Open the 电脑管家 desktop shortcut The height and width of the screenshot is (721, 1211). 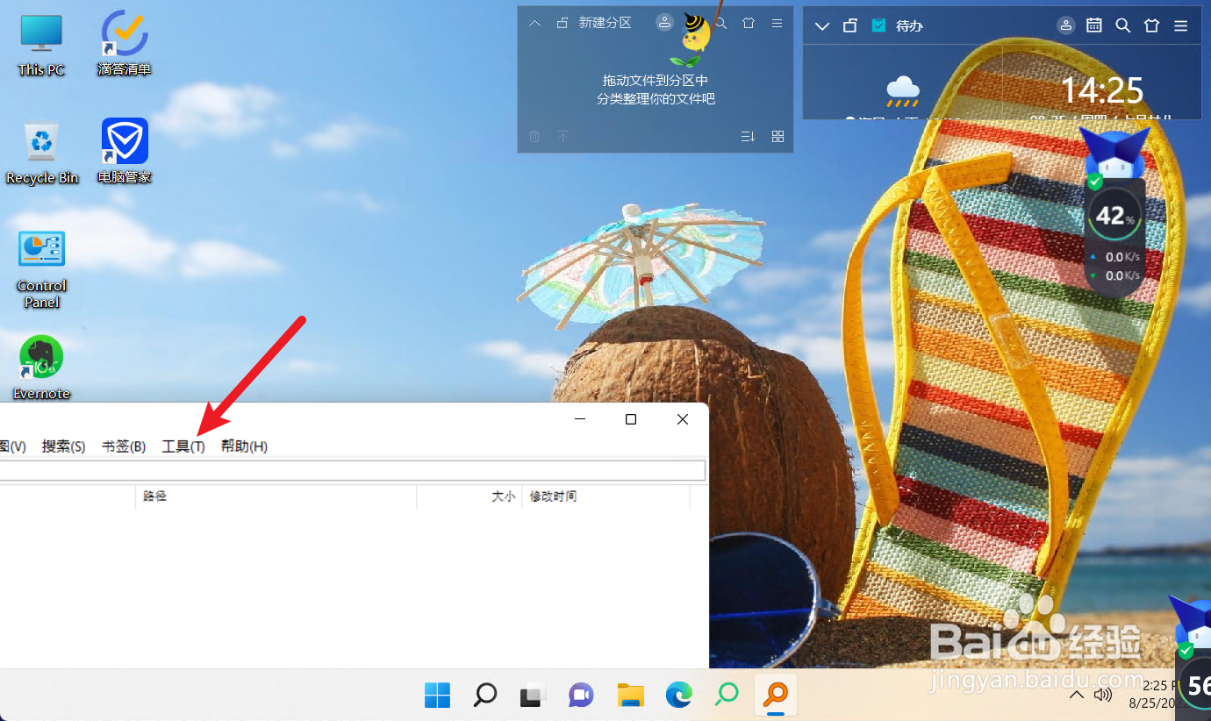tap(125, 152)
